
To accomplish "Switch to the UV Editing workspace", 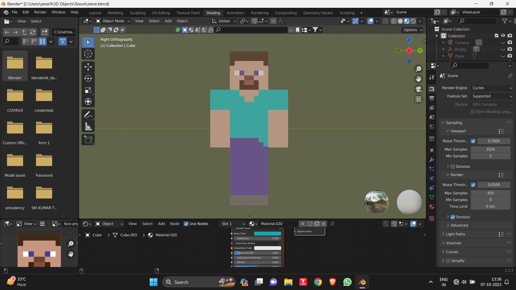I will (161, 13).
